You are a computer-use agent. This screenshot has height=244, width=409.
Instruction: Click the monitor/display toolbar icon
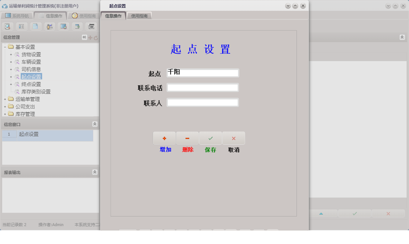(x=63, y=26)
